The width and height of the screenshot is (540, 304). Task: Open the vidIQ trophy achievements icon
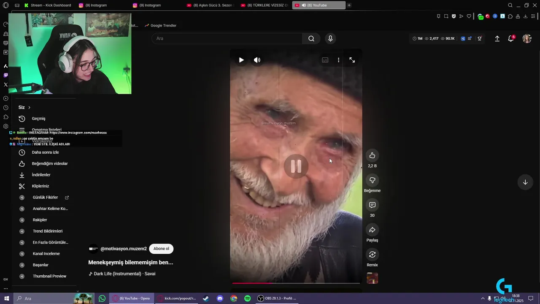point(480,38)
